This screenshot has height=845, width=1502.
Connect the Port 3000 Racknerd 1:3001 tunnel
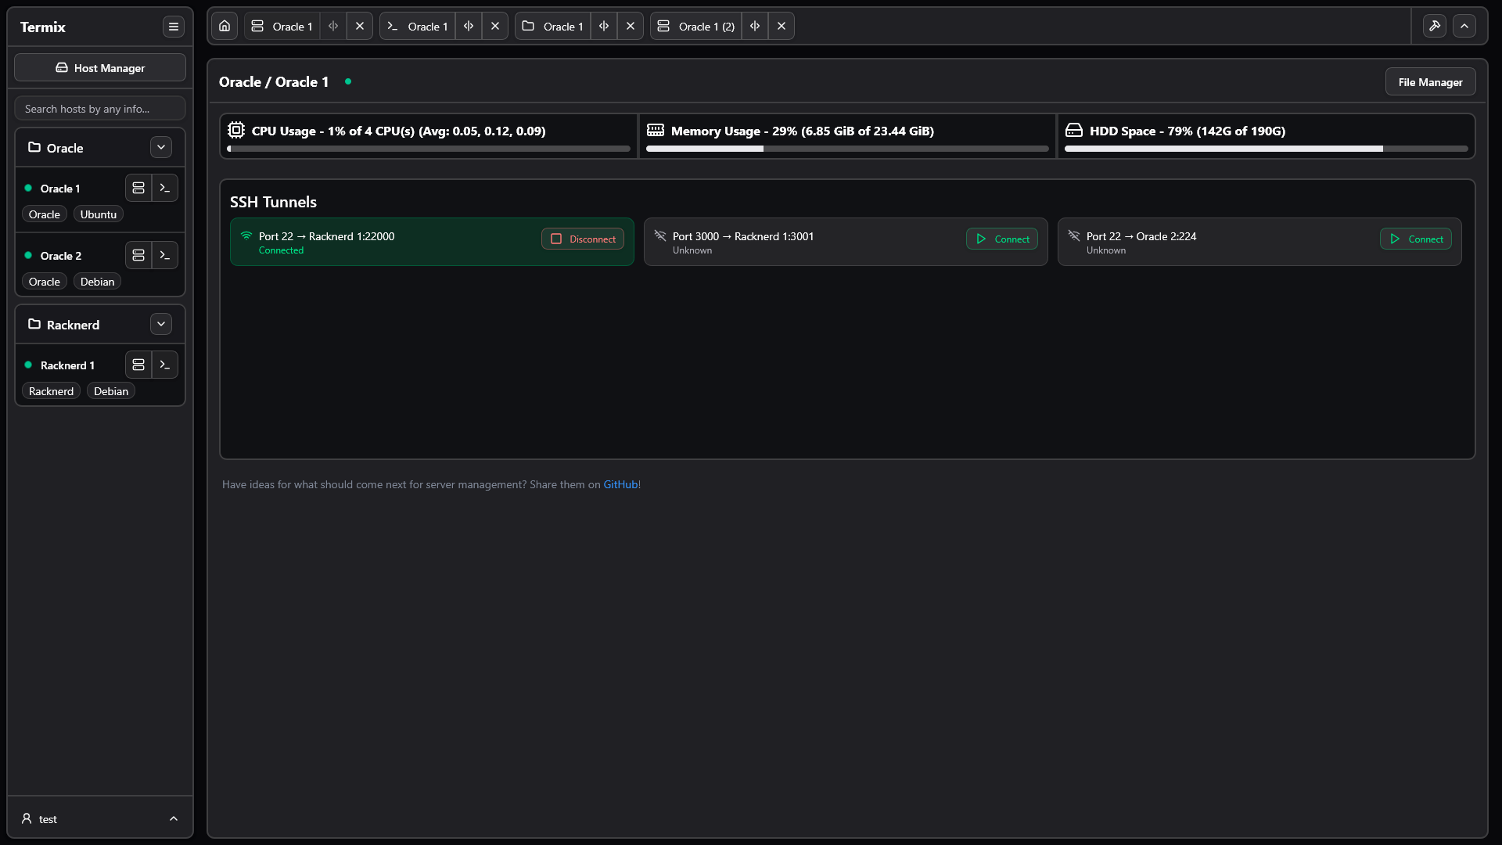point(1002,239)
